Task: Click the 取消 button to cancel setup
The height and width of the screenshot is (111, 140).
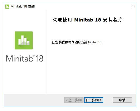Action: coord(122,100)
